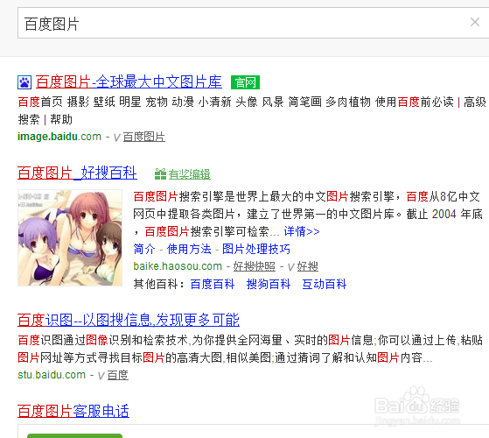489x438 pixels.
Task: Jump to the 简介 section link
Action: click(144, 249)
